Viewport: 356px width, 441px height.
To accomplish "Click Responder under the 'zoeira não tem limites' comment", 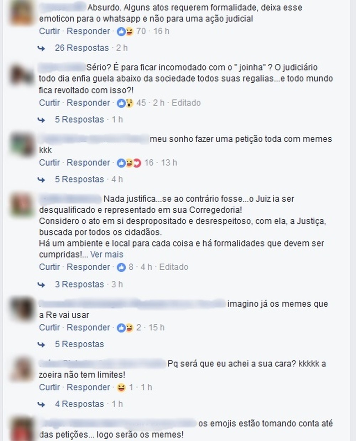I will [88, 388].
